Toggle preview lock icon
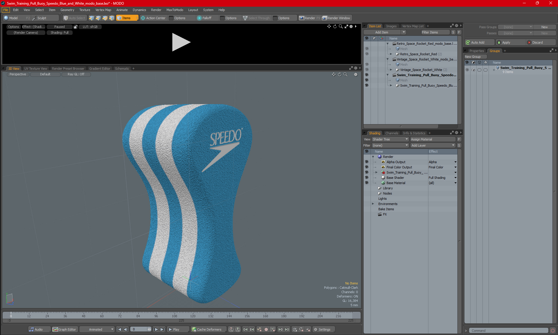The image size is (558, 335). coord(76,27)
